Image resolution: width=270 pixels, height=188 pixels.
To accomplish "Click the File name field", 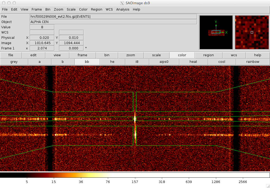I will click(x=113, y=17).
